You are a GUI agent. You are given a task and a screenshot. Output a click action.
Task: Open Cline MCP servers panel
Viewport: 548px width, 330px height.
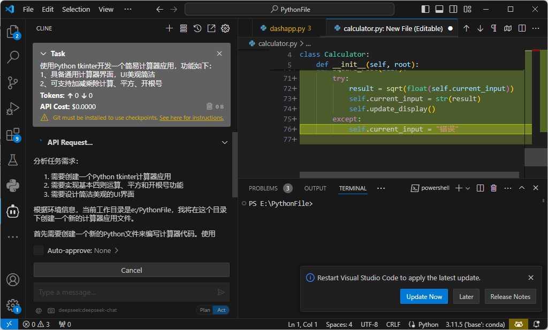click(x=184, y=28)
